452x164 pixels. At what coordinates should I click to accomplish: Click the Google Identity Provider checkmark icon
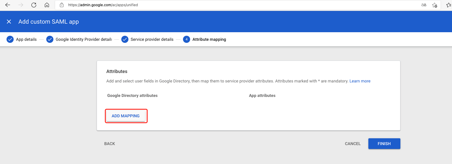[50, 39]
